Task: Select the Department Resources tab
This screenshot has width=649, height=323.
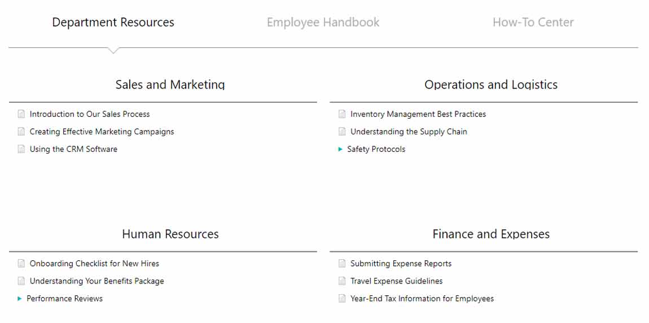Action: point(113,23)
